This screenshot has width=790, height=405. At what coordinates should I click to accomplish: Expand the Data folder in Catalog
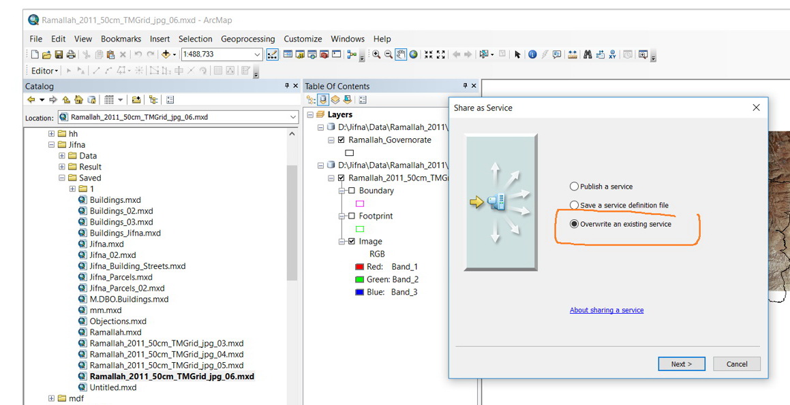pos(62,156)
